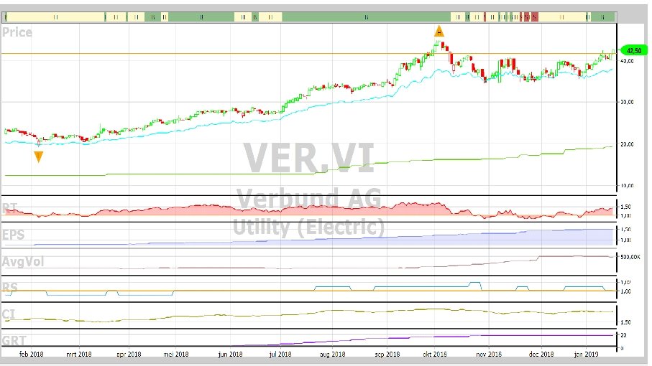Click the orange high marker above October peak
The height and width of the screenshot is (366, 652).
pyautogui.click(x=439, y=31)
